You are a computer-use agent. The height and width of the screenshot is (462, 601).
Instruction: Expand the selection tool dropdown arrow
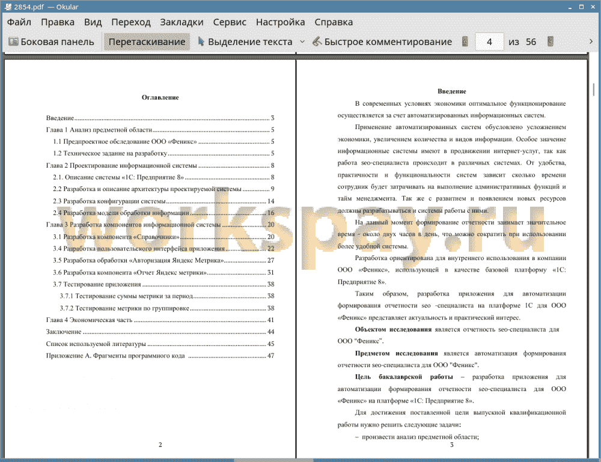(x=302, y=42)
